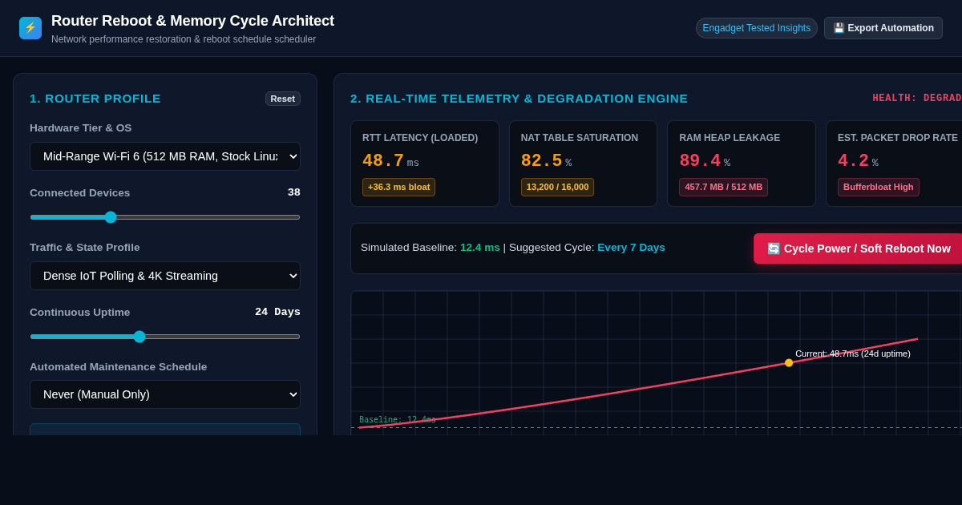Click Export Automation button
The width and height of the screenshot is (962, 505).
pyautogui.click(x=883, y=28)
